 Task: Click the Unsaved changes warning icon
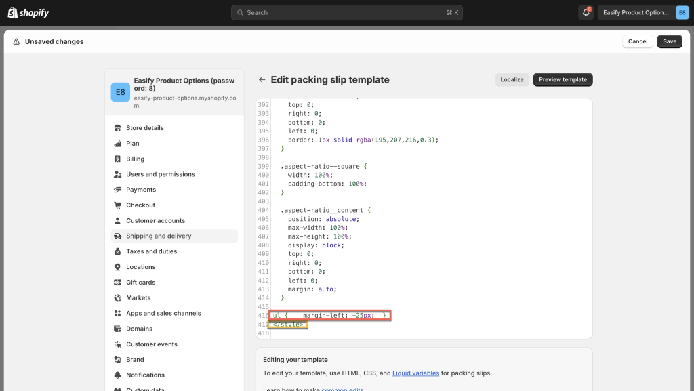tap(16, 41)
